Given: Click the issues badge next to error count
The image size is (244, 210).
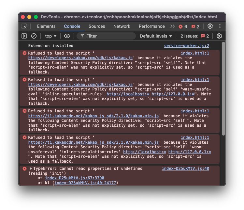Looking at the screenshot, I should [195, 26].
